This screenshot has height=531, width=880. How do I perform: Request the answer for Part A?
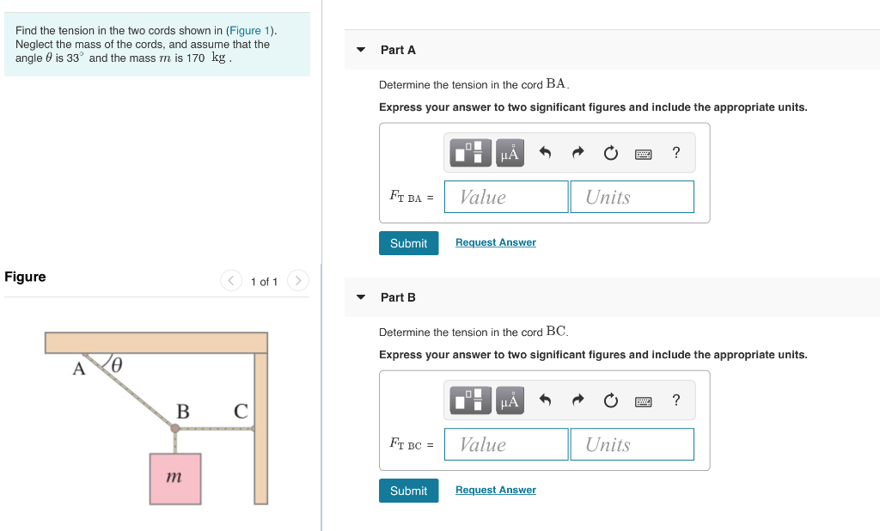(495, 242)
